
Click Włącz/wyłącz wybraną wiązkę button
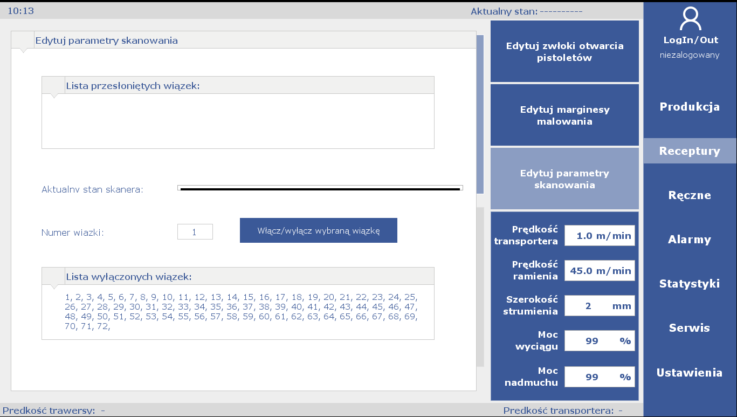pos(319,230)
